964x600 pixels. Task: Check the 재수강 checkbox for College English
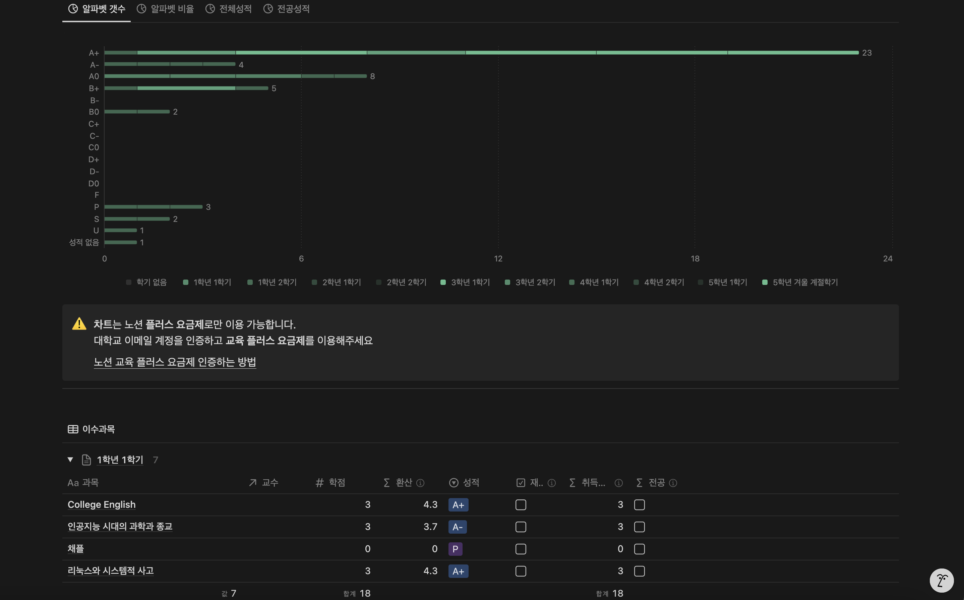click(521, 505)
